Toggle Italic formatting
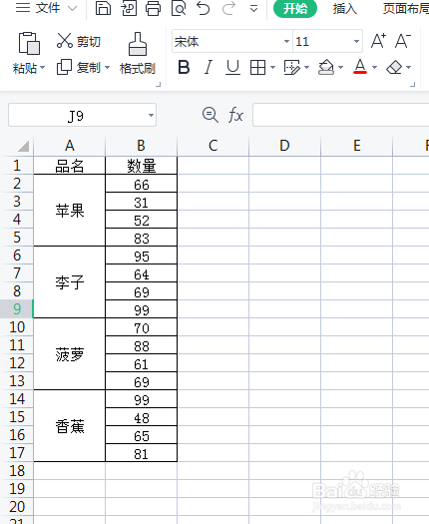The height and width of the screenshot is (524, 429). pyautogui.click(x=209, y=67)
